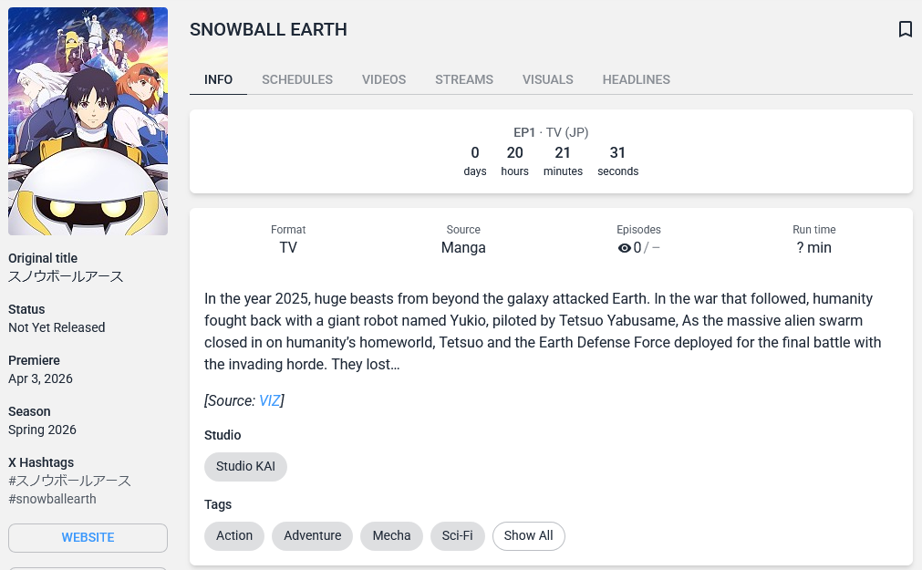Screen dimensions: 922x570
Task: Click the #snowballearth hashtag
Action: (52, 499)
